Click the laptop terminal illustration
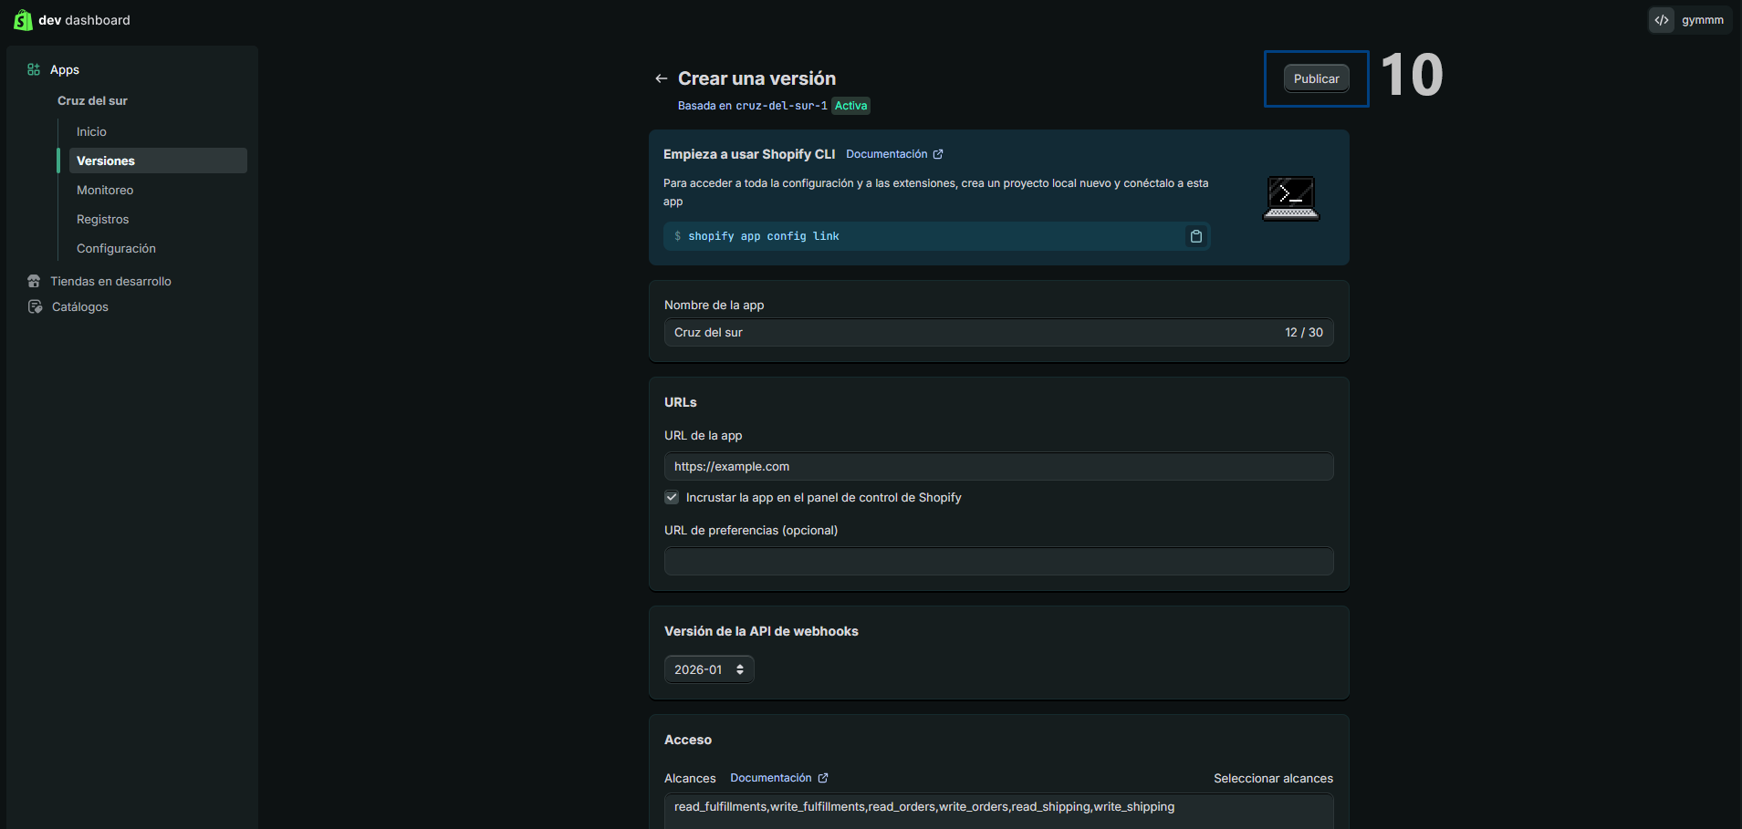 (1290, 198)
